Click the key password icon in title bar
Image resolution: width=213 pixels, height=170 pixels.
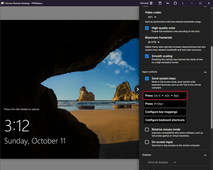click(x=168, y=3)
